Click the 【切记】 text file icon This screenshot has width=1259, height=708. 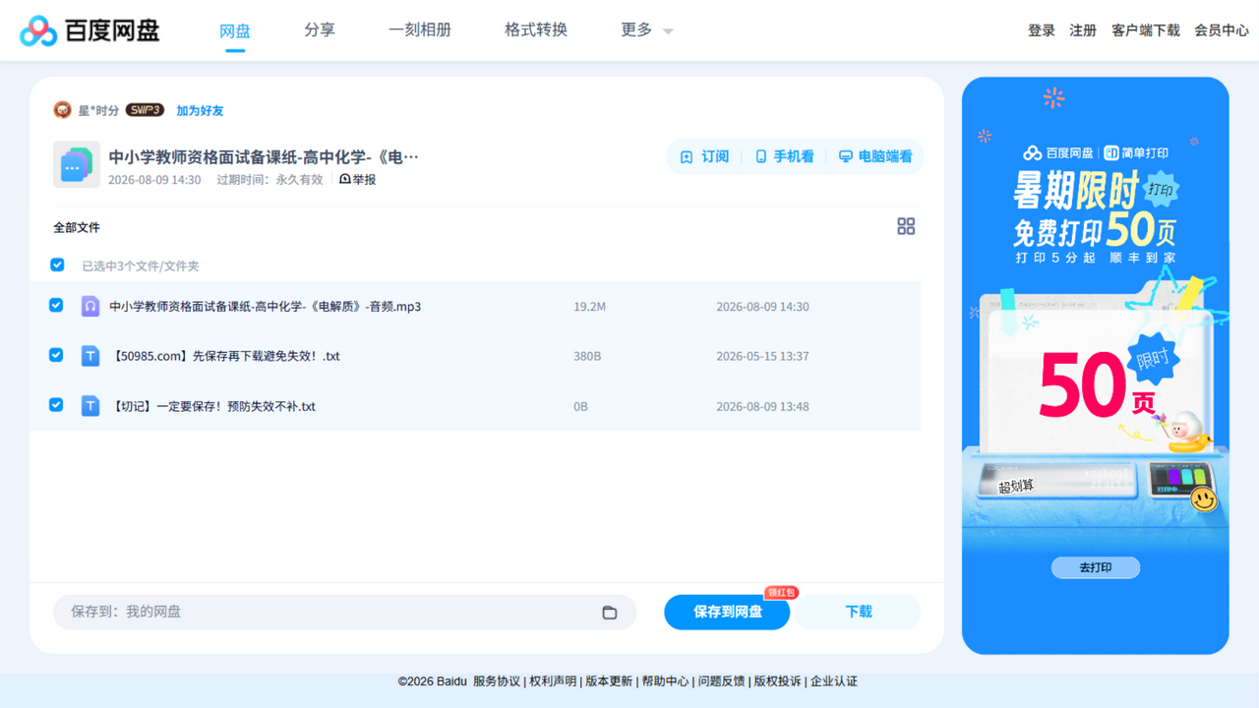(90, 405)
